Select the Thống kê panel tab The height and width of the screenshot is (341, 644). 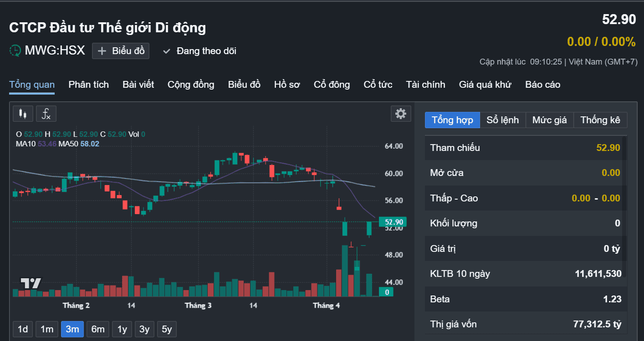tap(600, 120)
